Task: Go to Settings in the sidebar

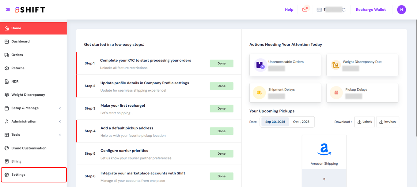Action: pyautogui.click(x=18, y=175)
